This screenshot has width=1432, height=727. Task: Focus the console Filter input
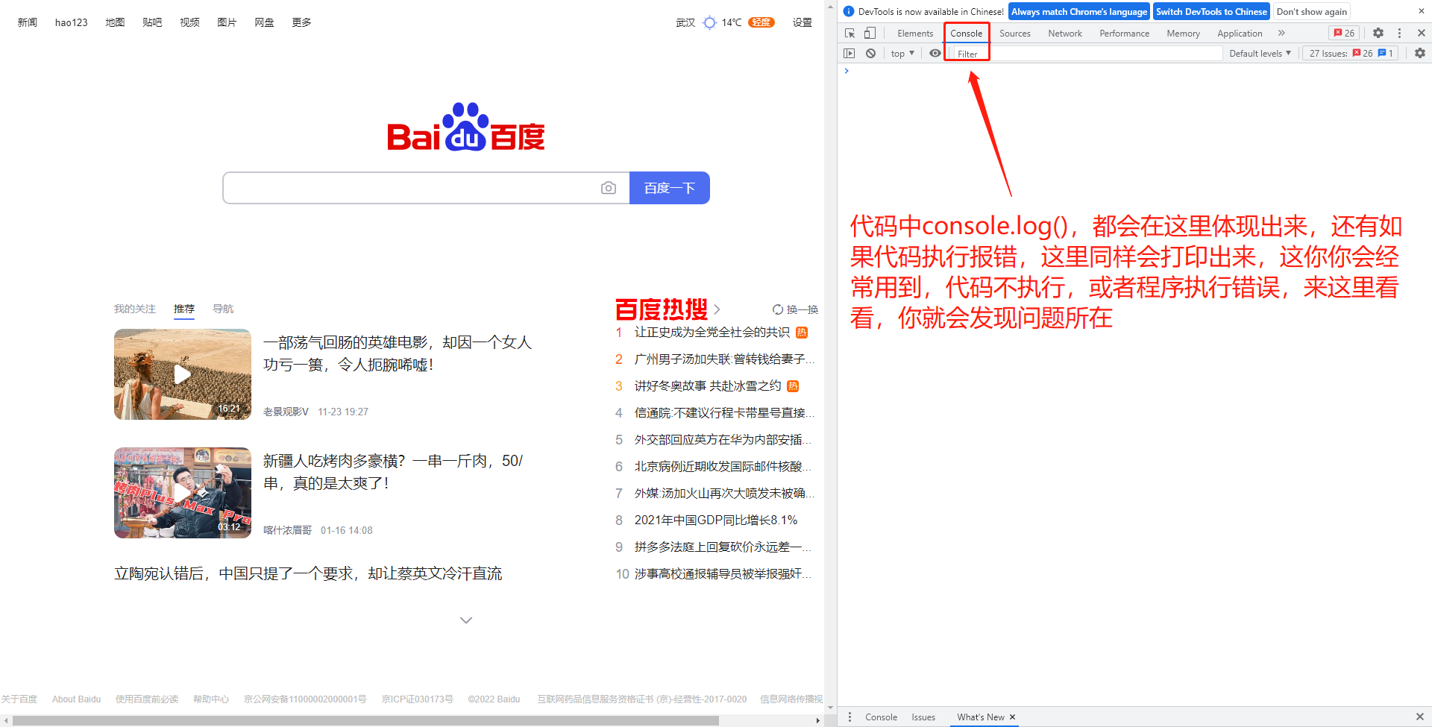[1087, 54]
